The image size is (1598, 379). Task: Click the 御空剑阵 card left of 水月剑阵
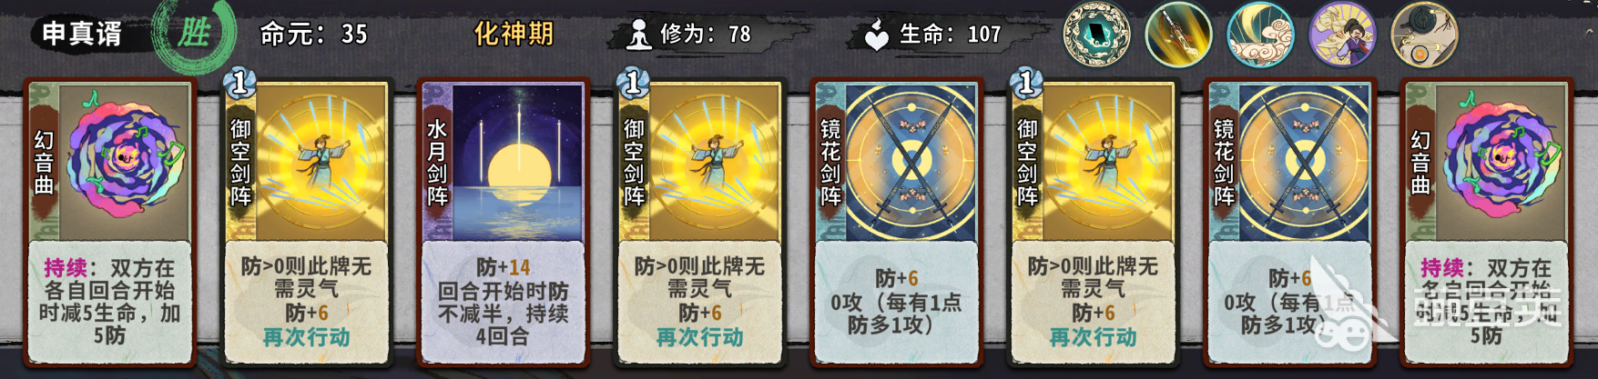(307, 224)
